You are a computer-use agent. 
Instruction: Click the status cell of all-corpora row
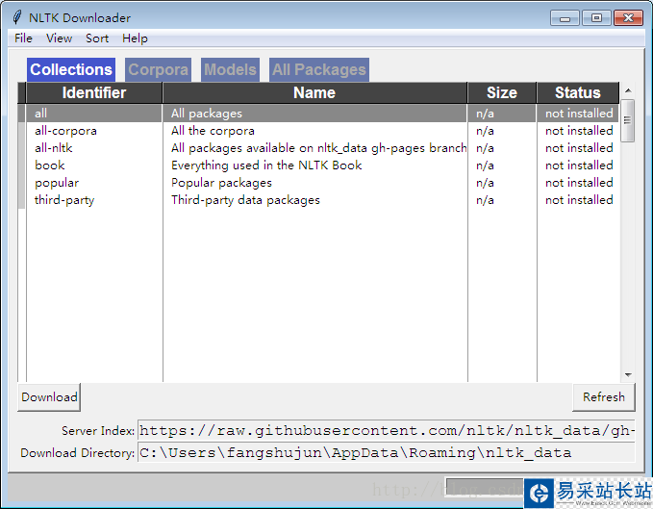[579, 131]
